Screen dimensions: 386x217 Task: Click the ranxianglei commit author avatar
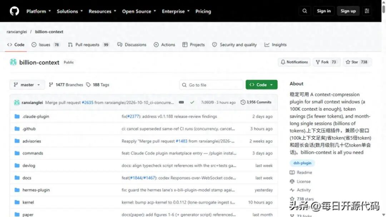click(x=17, y=102)
